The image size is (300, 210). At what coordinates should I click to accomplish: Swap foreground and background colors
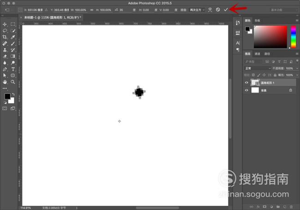(13, 94)
